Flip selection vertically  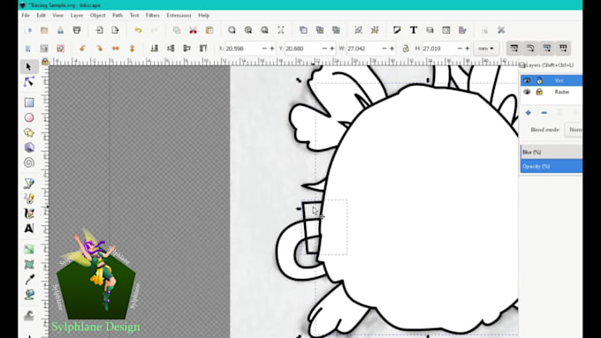pyautogui.click(x=132, y=49)
